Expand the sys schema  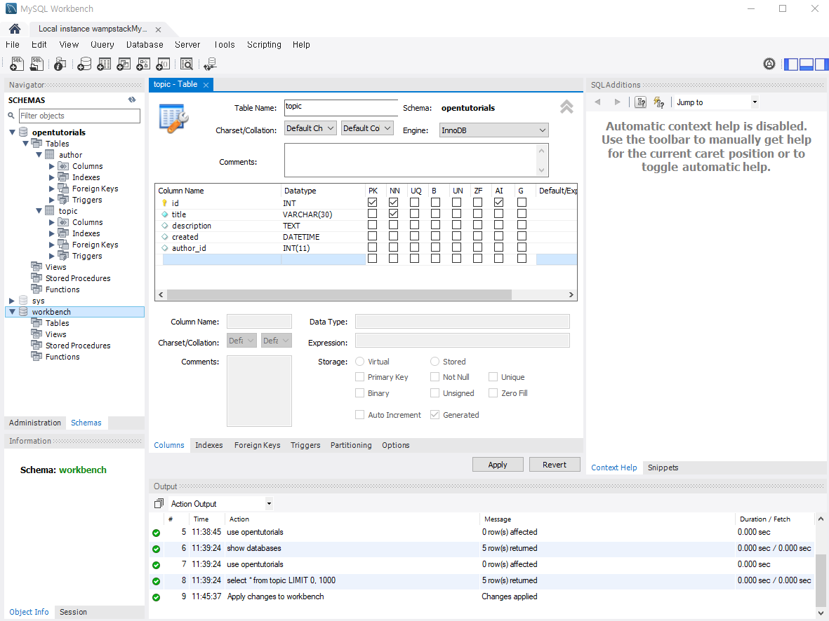[12, 301]
